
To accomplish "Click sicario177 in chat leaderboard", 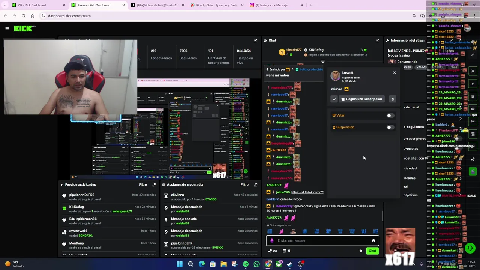I will [294, 50].
